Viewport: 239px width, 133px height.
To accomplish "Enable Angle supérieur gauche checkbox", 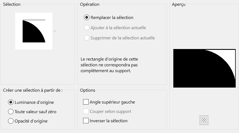I will (x=86, y=102).
